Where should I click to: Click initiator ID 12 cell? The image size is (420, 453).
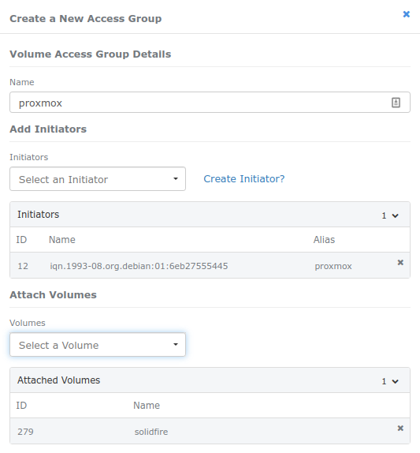pyautogui.click(x=23, y=266)
